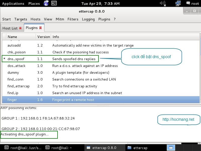Image resolution: width=201 pixels, height=151 pixels.
Task: Open the ? help menu
Action: pyautogui.click(x=115, y=19)
